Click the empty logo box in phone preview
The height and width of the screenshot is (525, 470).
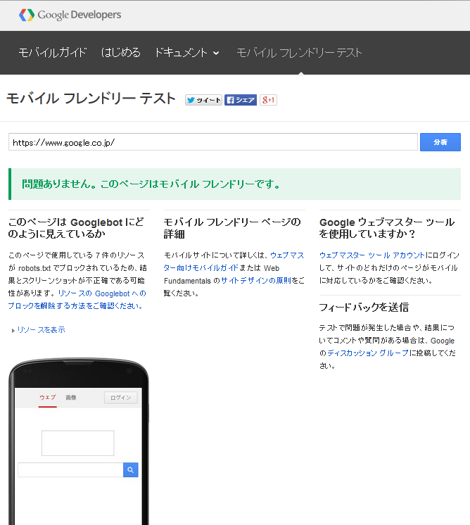pos(77,443)
